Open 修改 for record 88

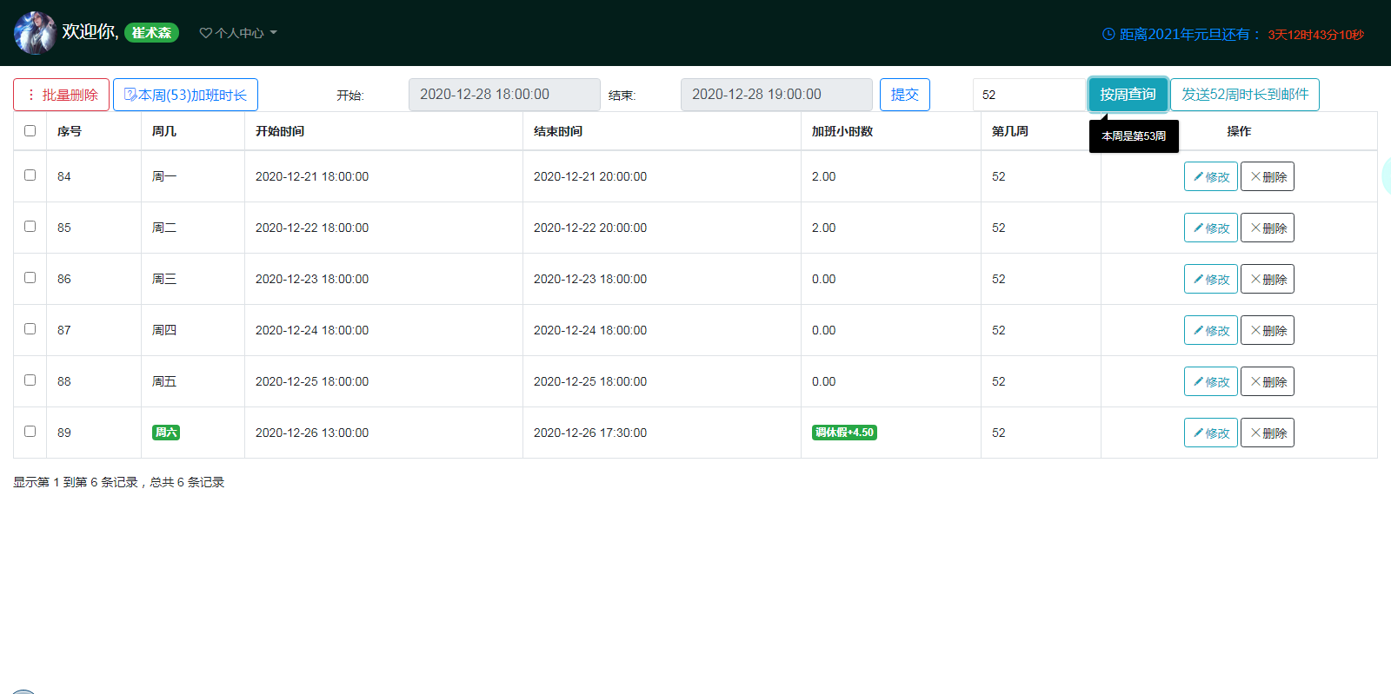click(1211, 381)
